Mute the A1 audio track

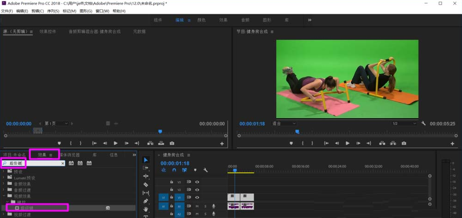(x=197, y=206)
